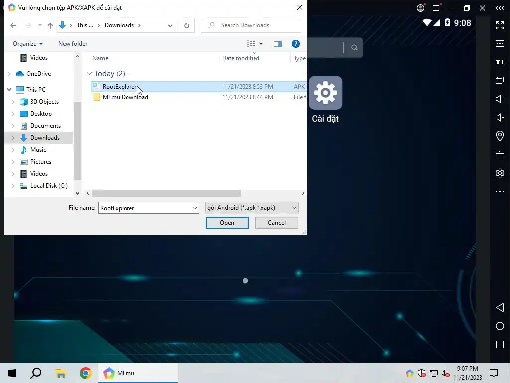Click the APK install icon in MEmu sidebar
Image resolution: width=510 pixels, height=383 pixels.
tap(500, 62)
